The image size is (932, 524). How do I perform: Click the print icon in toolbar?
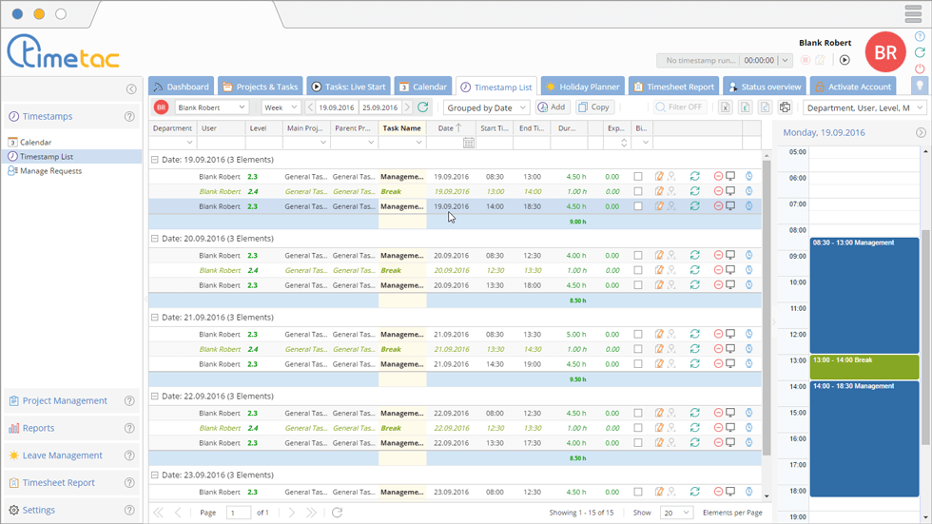pyautogui.click(x=785, y=107)
